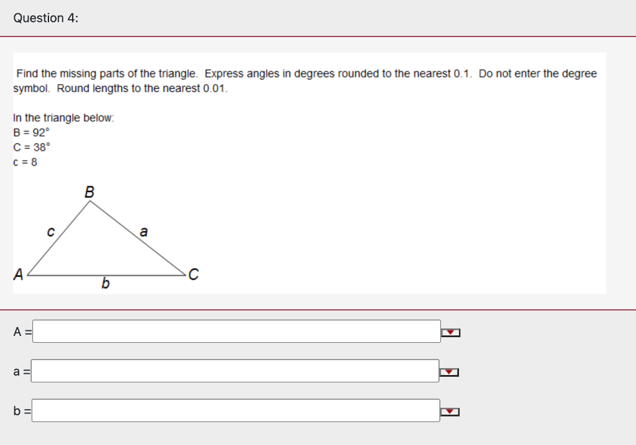The image size is (636, 445).
Task: Click inside the b answer input box
Action: pos(236,410)
